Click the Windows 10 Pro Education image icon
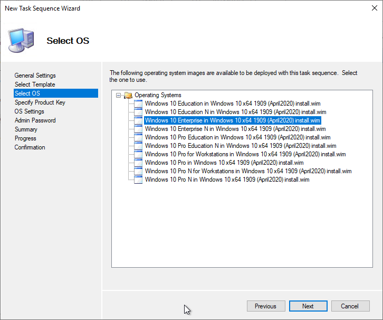 click(138, 137)
